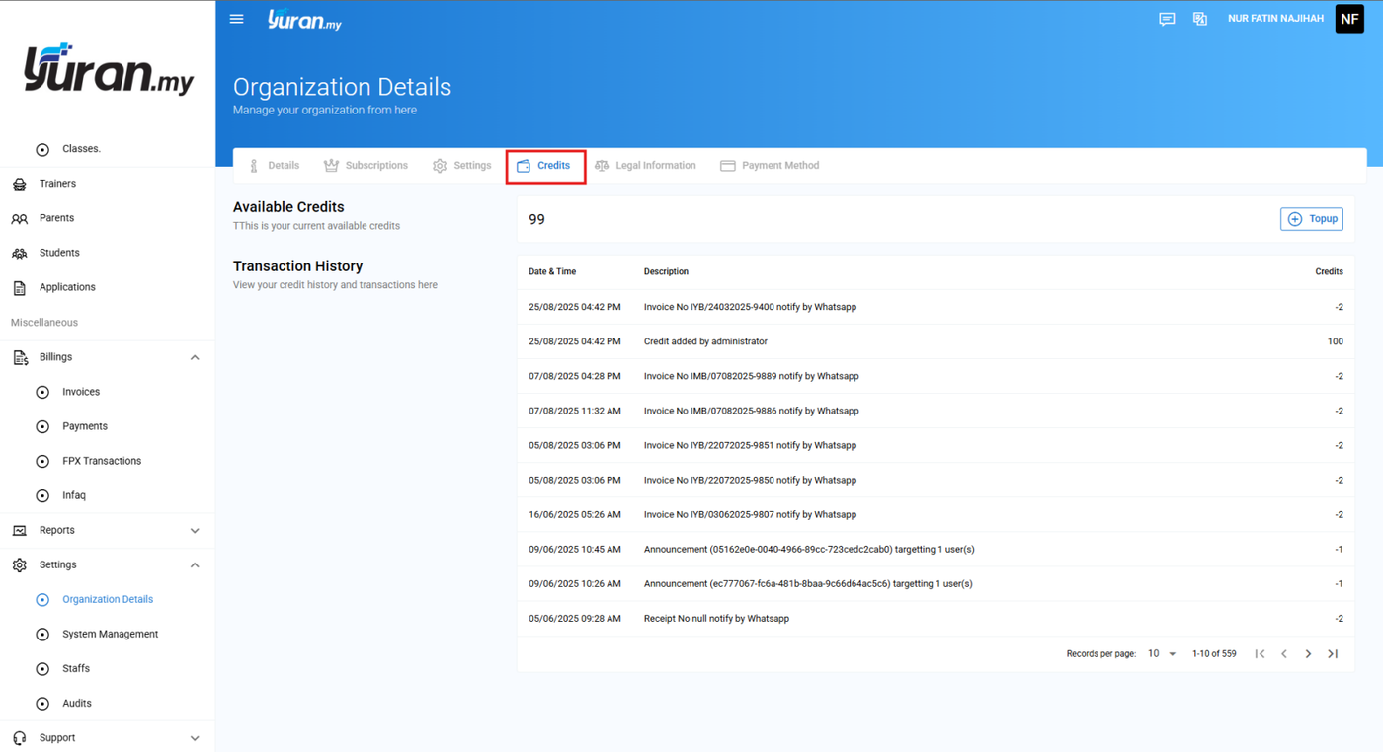Image resolution: width=1383 pixels, height=752 pixels.
Task: Switch to the Subscriptions tab
Action: 366,166
